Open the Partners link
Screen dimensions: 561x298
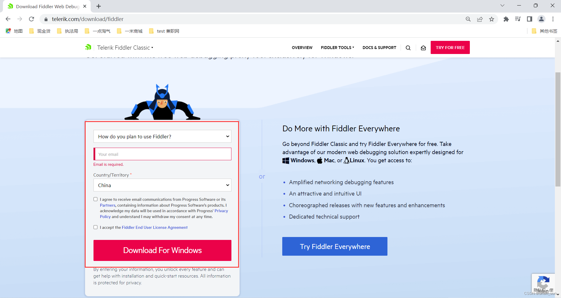click(x=108, y=205)
